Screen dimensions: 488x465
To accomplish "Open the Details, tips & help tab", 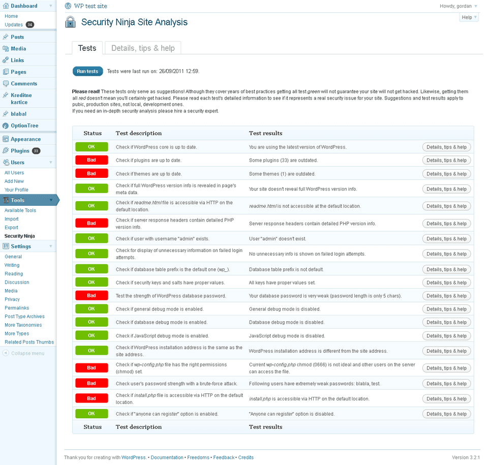I will (143, 48).
